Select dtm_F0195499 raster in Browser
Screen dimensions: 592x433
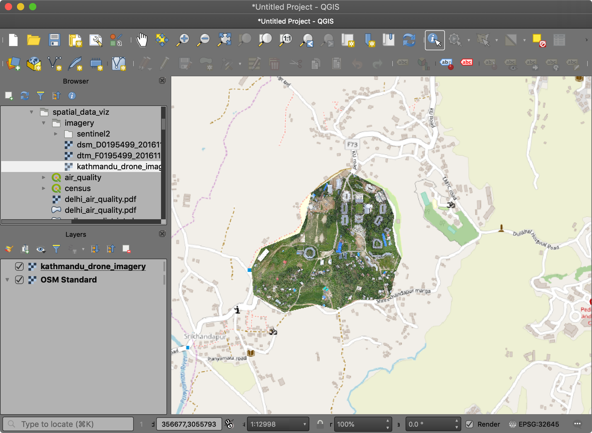tap(118, 156)
